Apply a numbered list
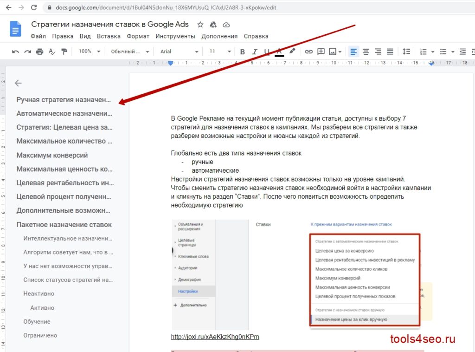Screen dimensions: 475x352 coord(423,52)
